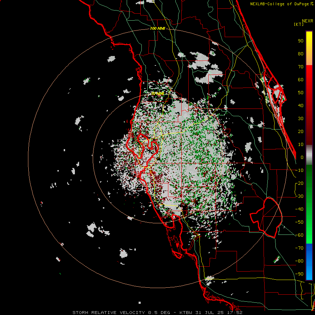This screenshot has width=315, height=315.
Task: Click the bright green segment of the color bar
Action: (309, 204)
